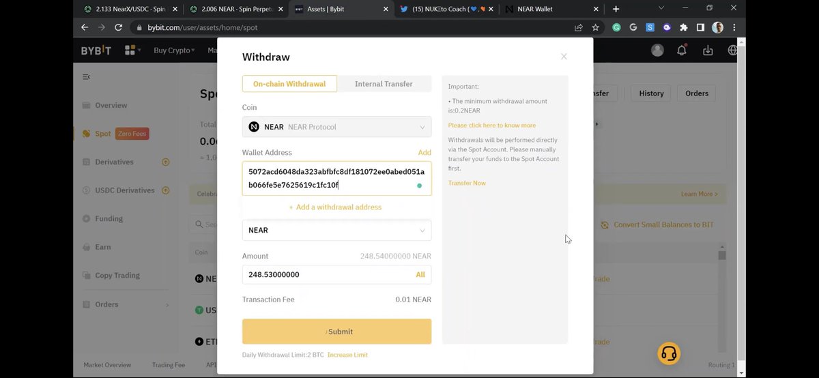Open the Buy Crypto dropdown menu

(174, 50)
